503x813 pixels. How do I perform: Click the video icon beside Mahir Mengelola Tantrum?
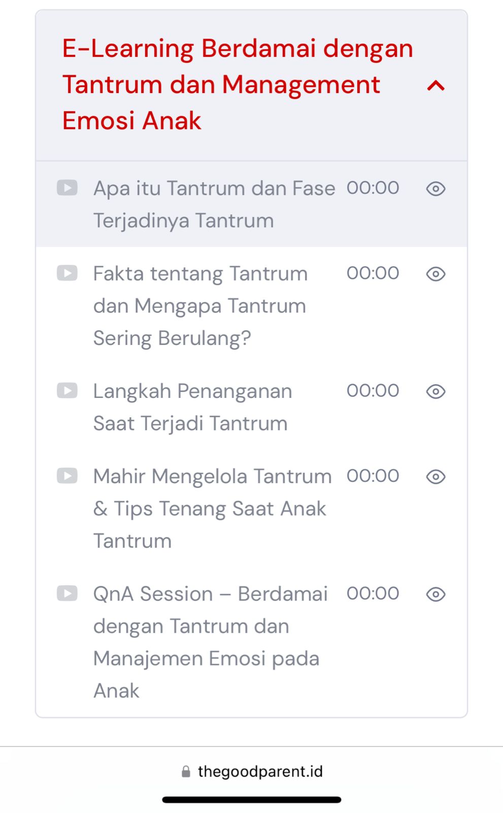pos(67,476)
